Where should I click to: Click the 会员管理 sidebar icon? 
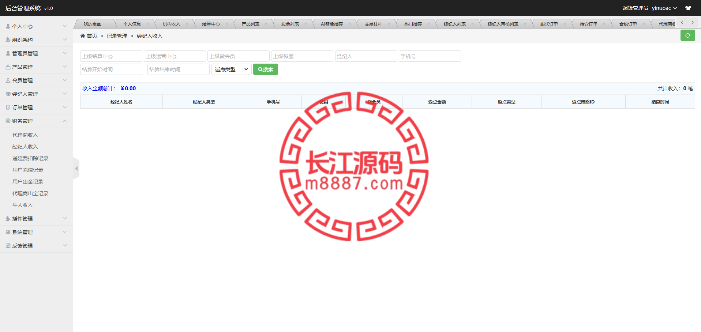[x=8, y=80]
